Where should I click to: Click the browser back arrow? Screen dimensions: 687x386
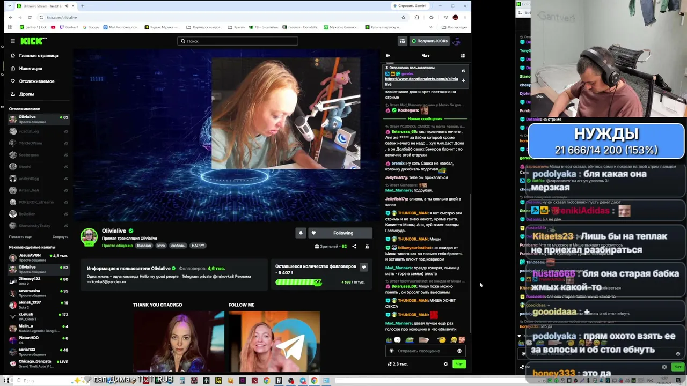(10, 17)
